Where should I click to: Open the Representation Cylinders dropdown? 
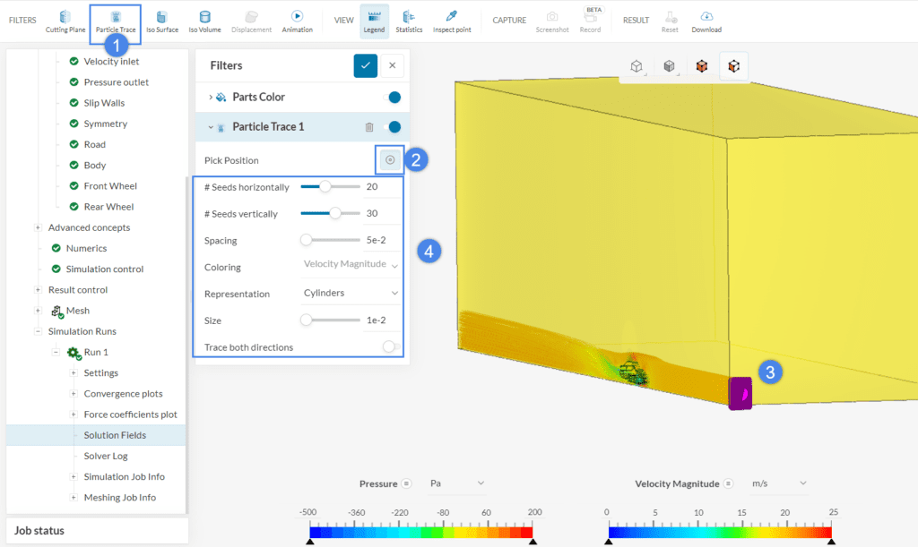click(351, 293)
